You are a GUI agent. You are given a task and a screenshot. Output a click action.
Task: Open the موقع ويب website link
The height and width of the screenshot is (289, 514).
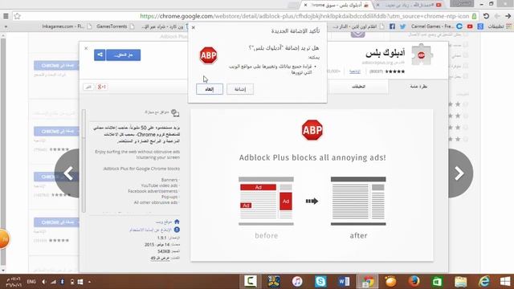click(x=164, y=222)
